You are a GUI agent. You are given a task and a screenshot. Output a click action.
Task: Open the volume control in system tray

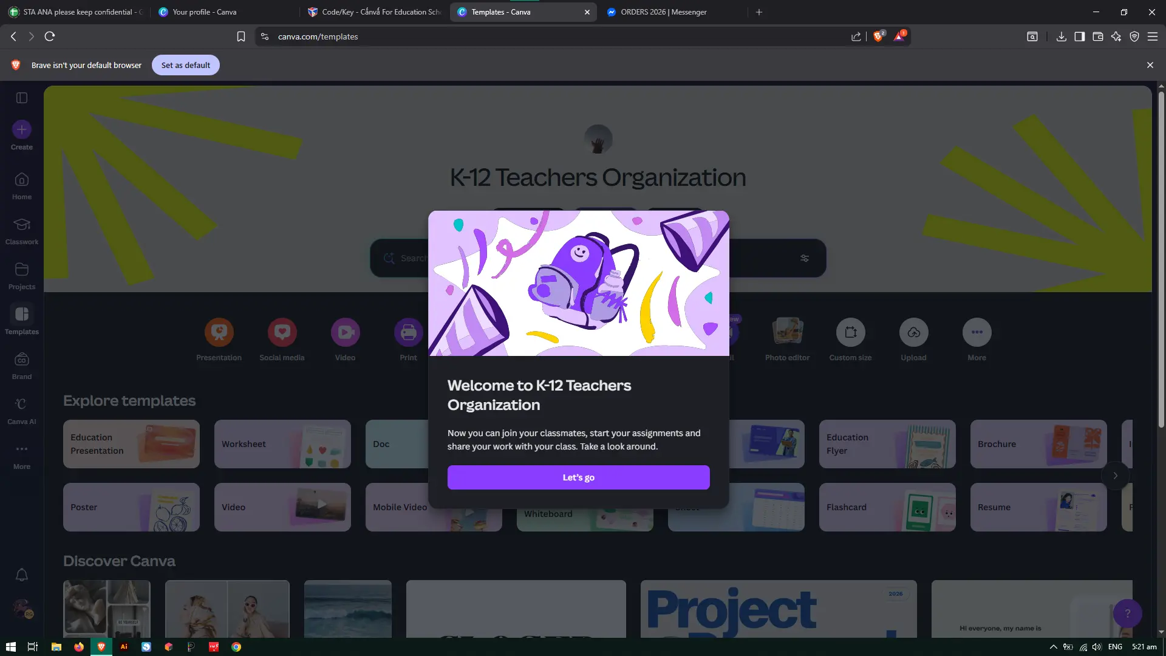pyautogui.click(x=1097, y=647)
